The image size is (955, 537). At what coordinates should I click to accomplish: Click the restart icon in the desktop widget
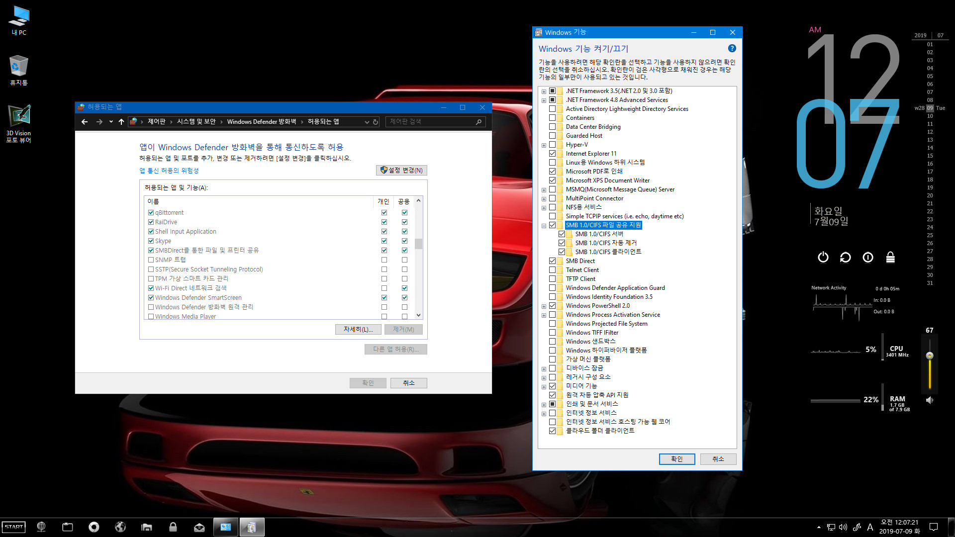click(846, 257)
